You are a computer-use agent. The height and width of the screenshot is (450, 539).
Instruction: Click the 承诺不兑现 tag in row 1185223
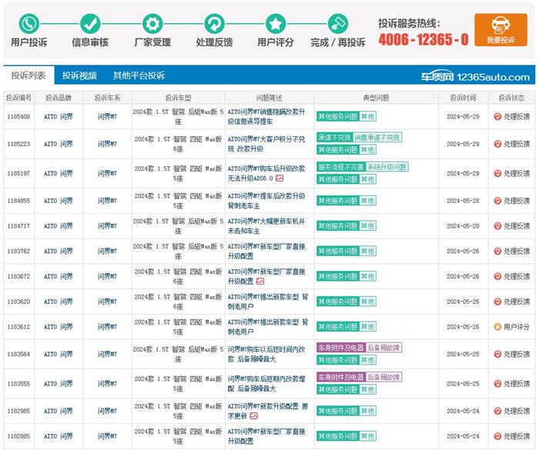[334, 138]
